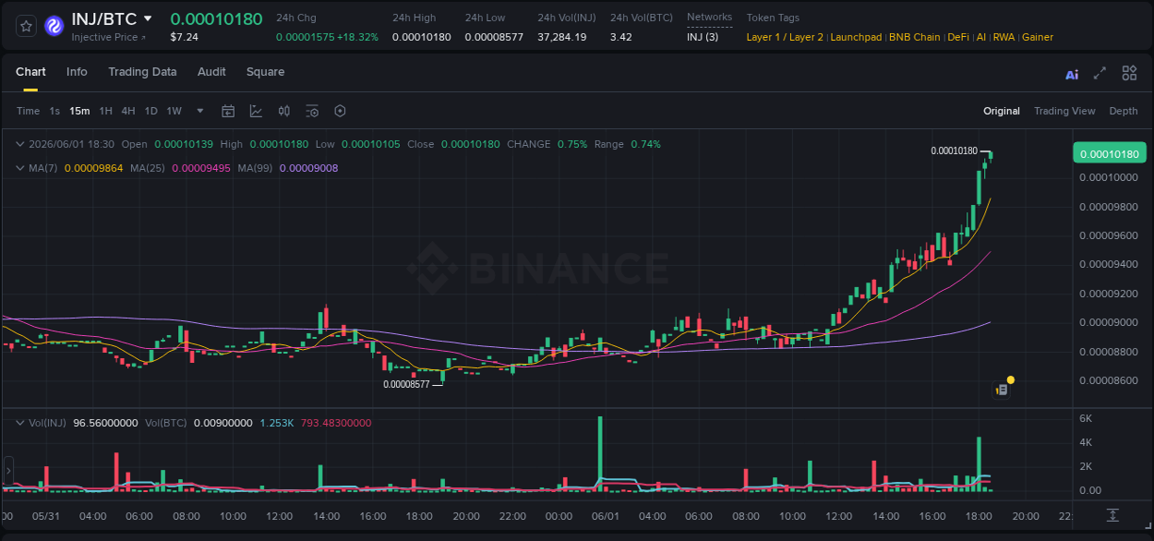Set interval to 1D
1154x541 pixels.
tap(150, 111)
